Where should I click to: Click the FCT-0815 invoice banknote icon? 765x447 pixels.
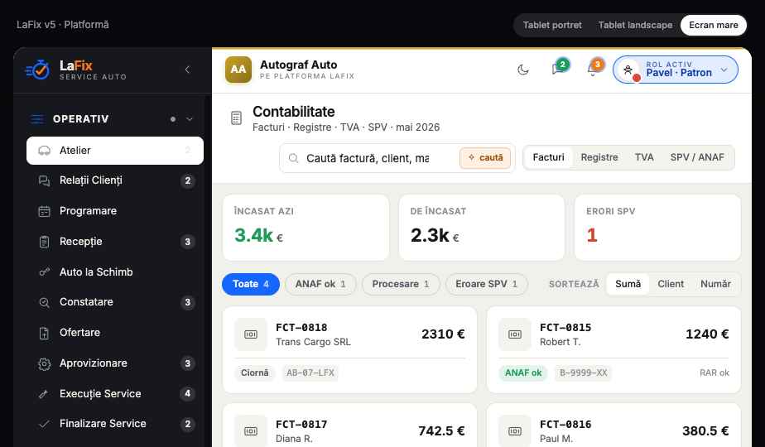pos(515,334)
